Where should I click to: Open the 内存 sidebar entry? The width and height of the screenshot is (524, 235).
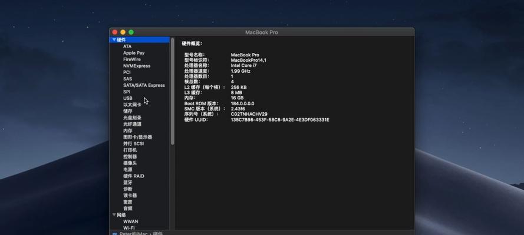click(128, 131)
